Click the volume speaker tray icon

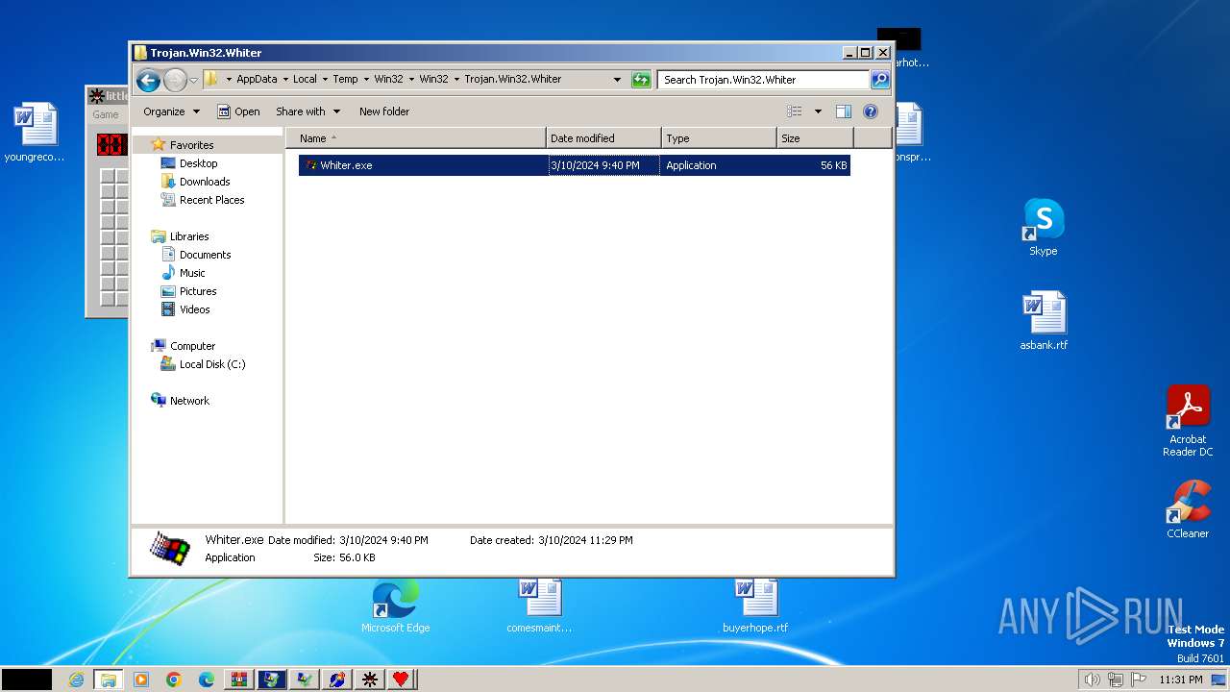coord(1092,680)
